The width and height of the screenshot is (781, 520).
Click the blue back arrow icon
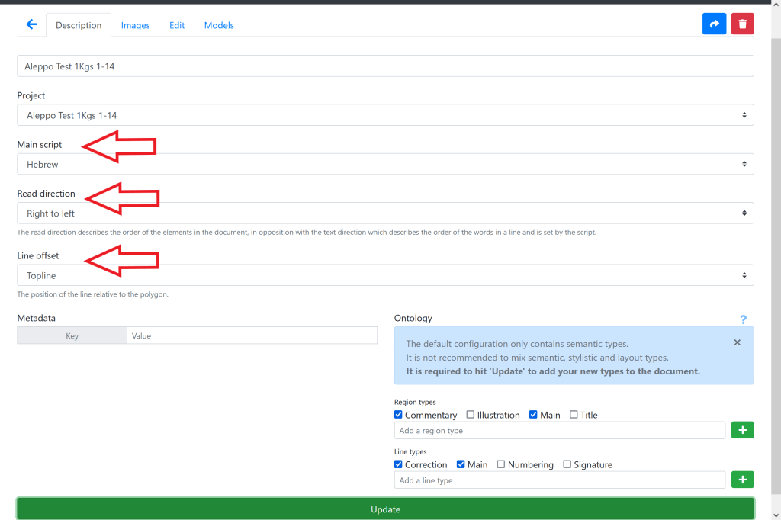(31, 24)
